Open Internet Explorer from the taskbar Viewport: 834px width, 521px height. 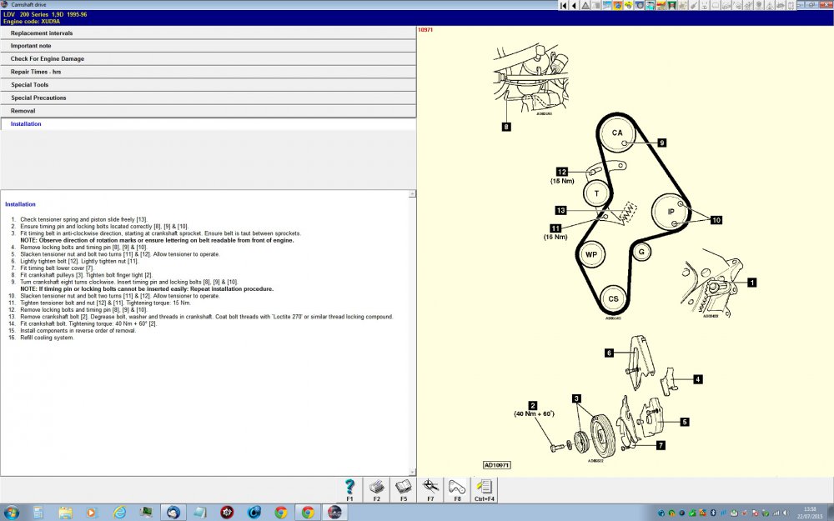(119, 512)
